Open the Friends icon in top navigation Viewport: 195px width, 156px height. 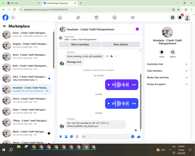tap(78, 18)
